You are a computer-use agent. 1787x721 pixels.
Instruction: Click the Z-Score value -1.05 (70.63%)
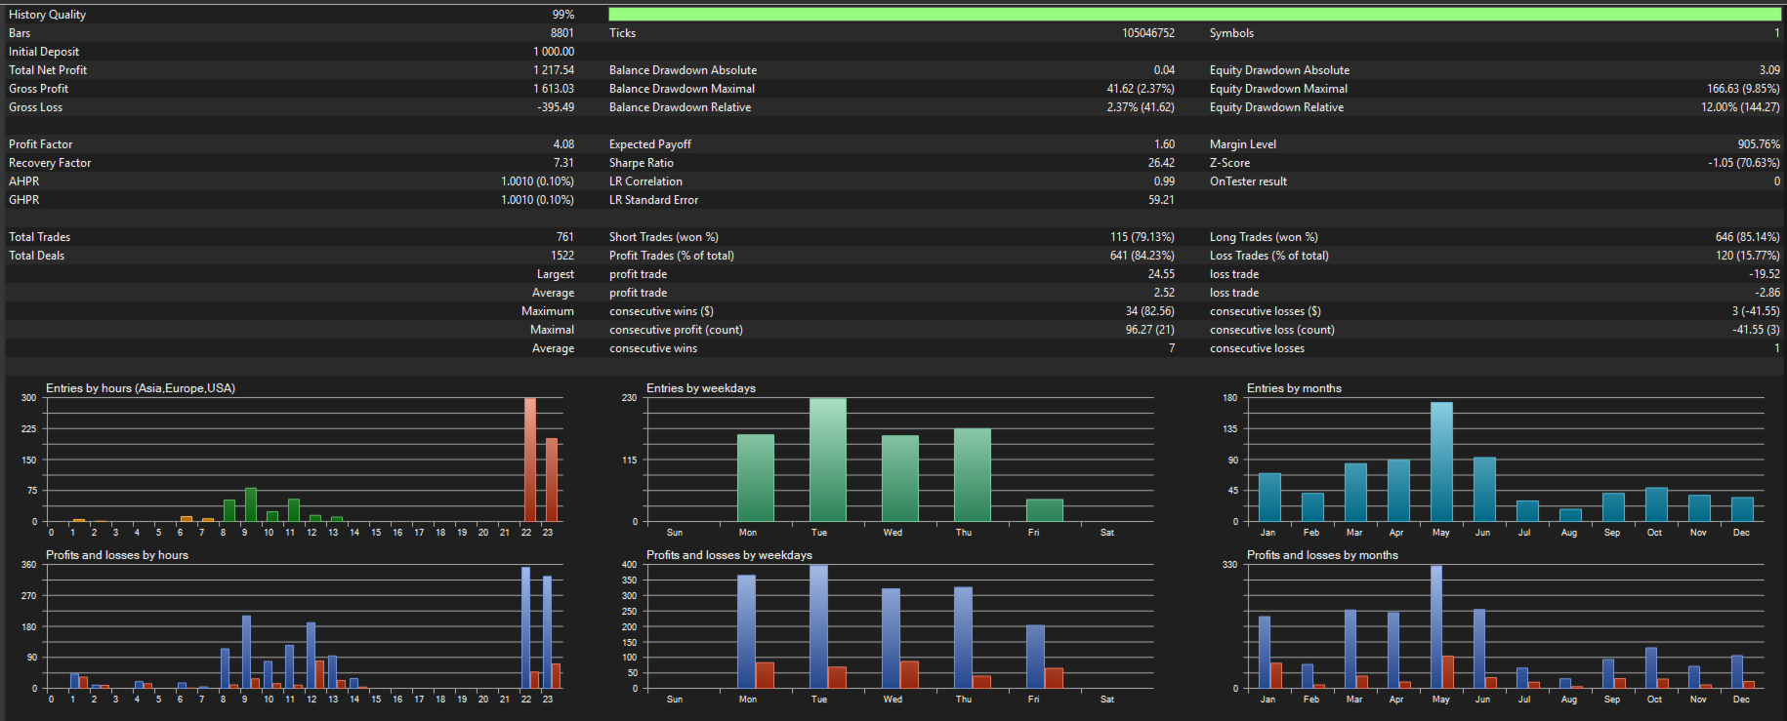1744,163
